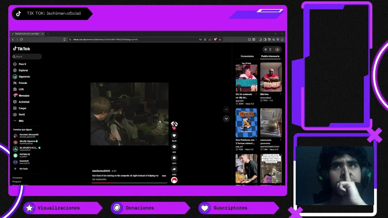The image size is (388, 218).
Task: Click the get-app phone icon
Action: (x=270, y=49)
